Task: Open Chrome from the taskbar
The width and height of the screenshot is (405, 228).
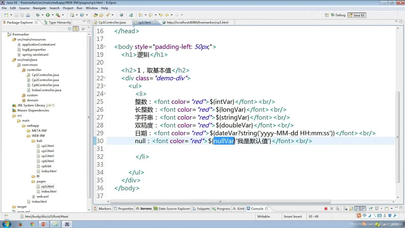Action: click(x=32, y=224)
